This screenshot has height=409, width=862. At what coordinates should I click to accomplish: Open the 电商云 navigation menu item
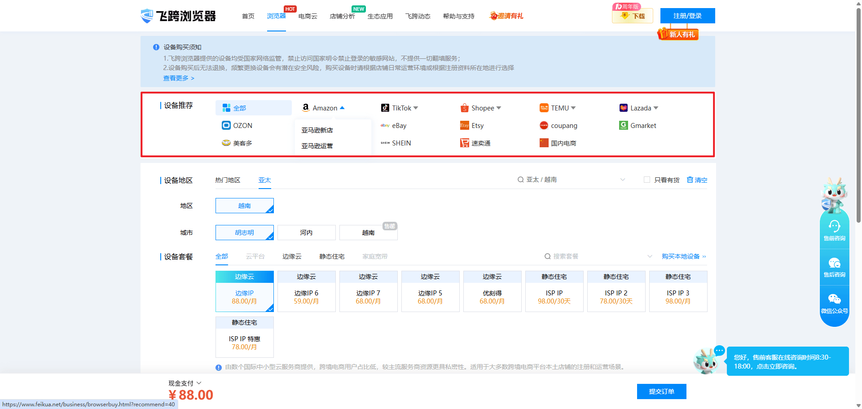[308, 16]
